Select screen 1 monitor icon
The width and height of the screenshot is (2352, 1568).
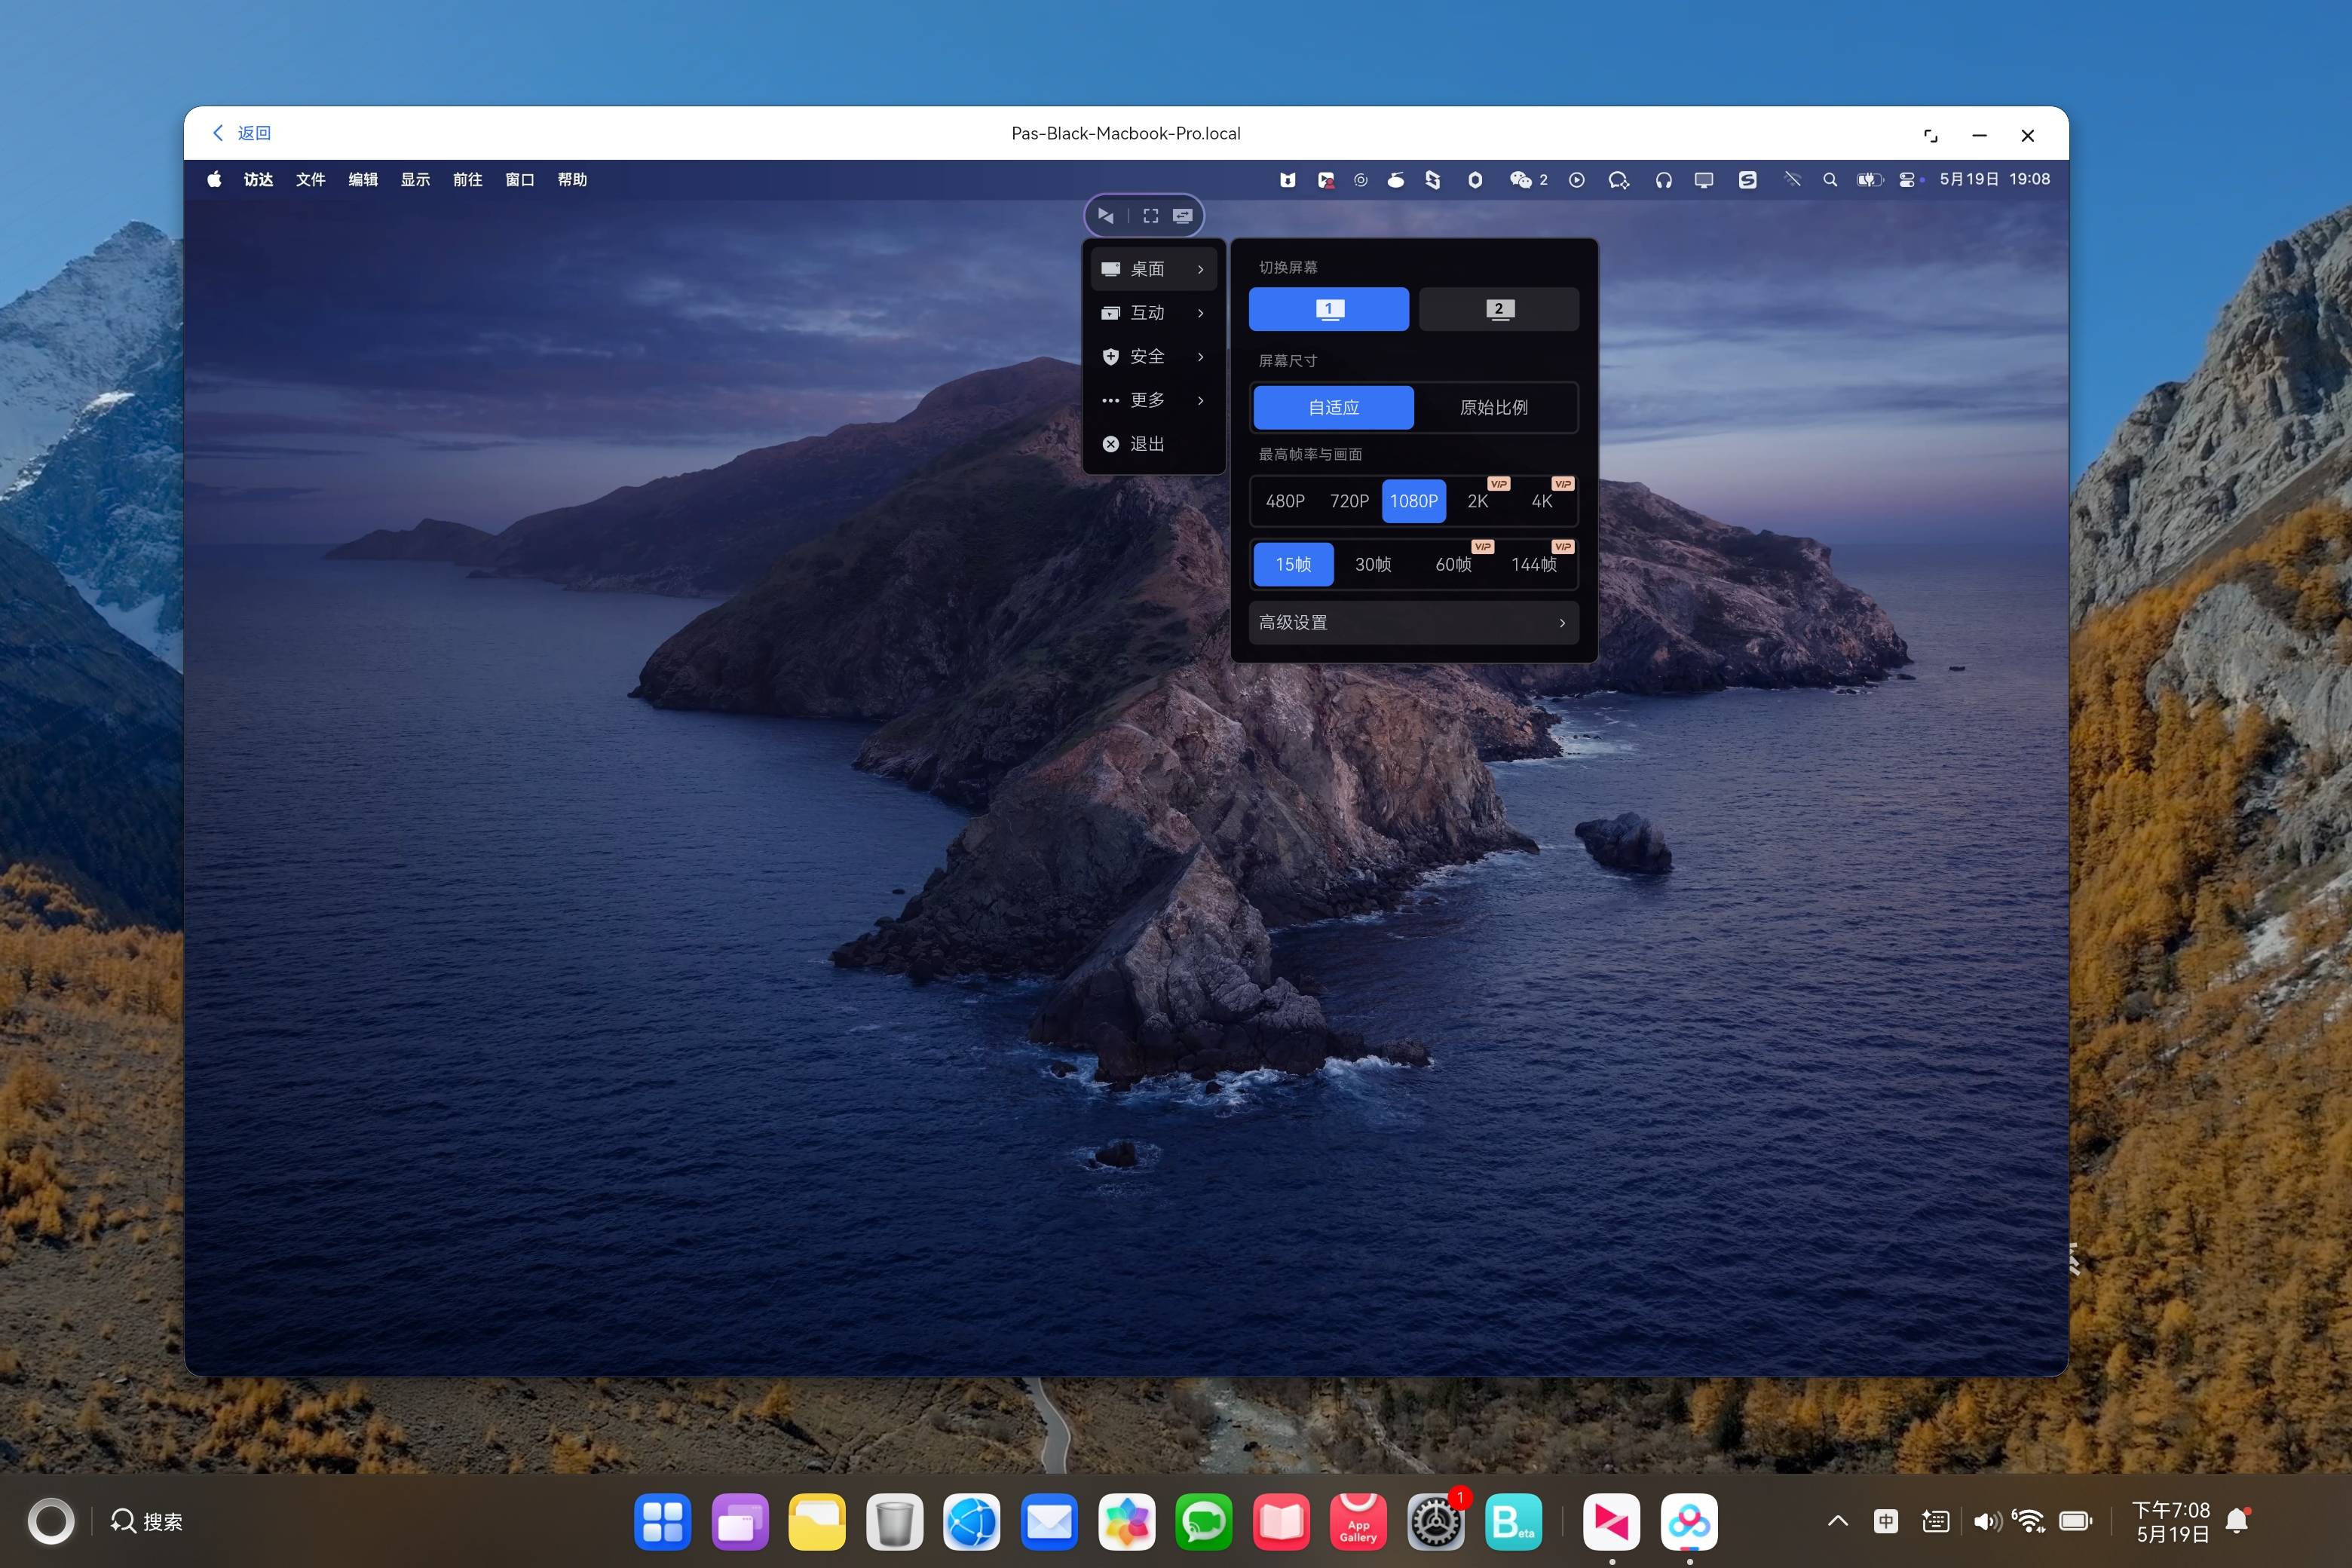[1329, 309]
